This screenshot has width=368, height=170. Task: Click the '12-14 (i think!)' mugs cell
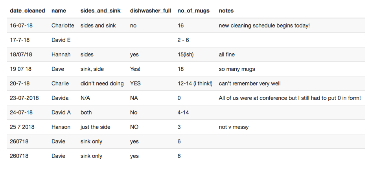(x=195, y=83)
